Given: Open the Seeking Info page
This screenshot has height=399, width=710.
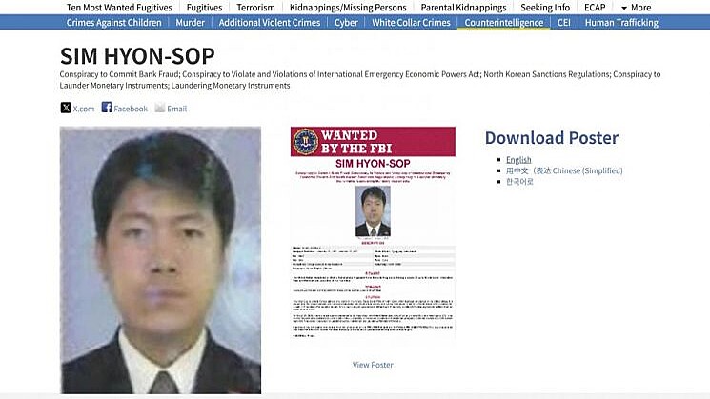Looking at the screenshot, I should pyautogui.click(x=545, y=8).
